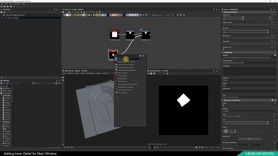Click the New Substance icon in main toolbar
The image size is (278, 156).
pos(2,6)
